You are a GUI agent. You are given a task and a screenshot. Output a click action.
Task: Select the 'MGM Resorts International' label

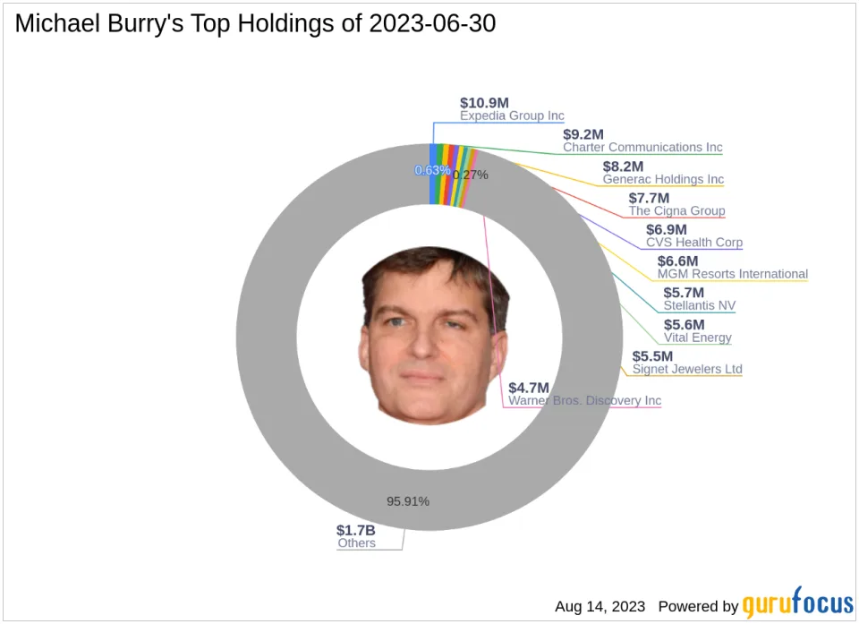733,274
